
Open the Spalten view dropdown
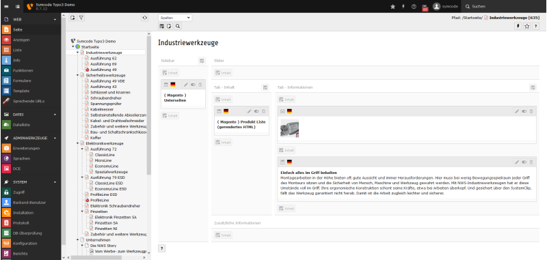(x=175, y=18)
